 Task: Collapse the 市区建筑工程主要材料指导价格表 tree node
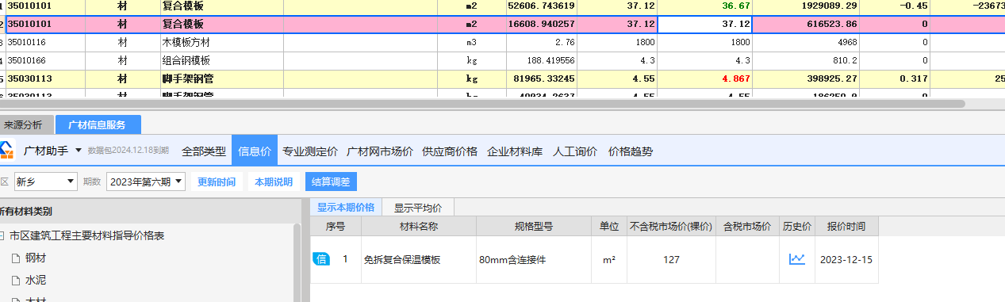tap(2, 236)
